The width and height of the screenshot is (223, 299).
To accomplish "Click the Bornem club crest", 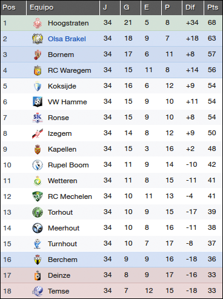I will tap(38, 55).
